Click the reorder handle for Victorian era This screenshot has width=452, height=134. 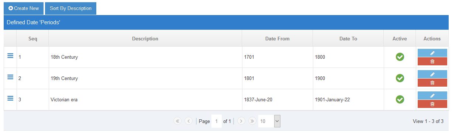click(x=10, y=98)
